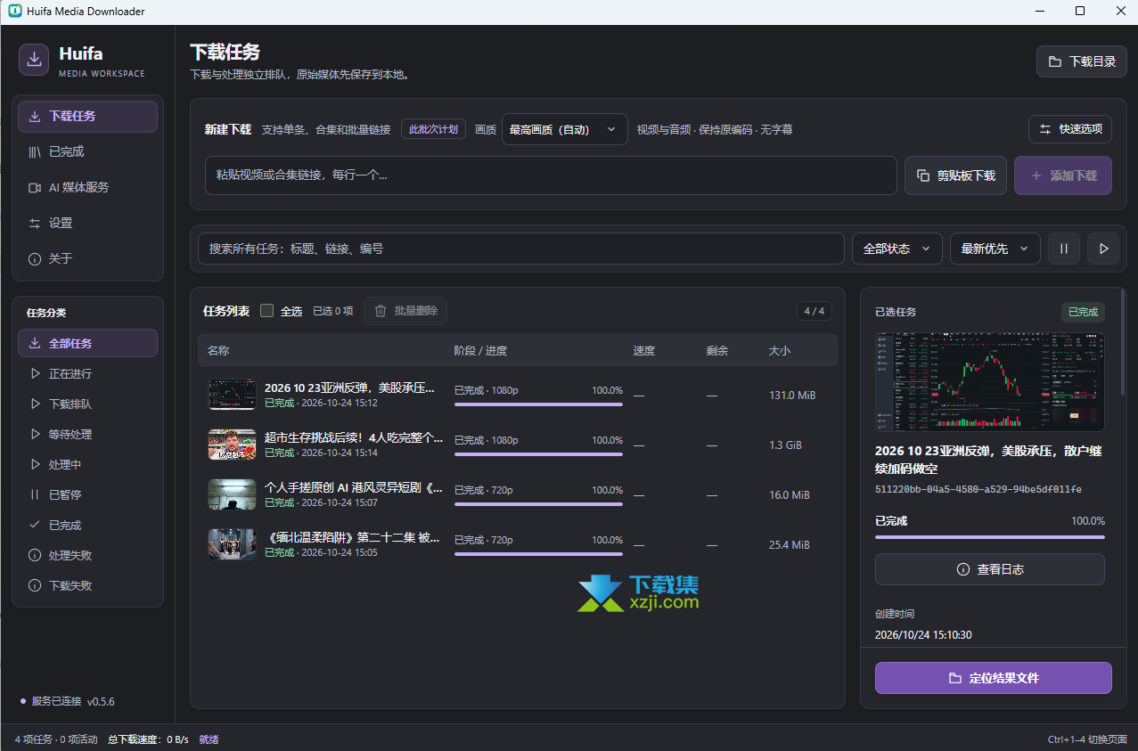Click 25.4 MiB size cell
1138x751 pixels.
tap(789, 545)
